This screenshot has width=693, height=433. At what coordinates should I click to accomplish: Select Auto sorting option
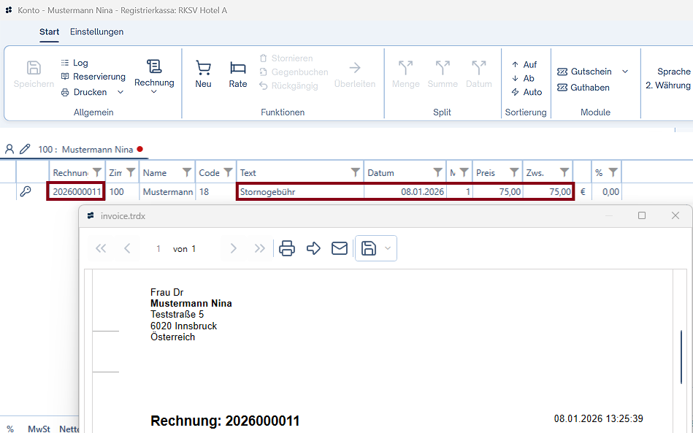coord(527,92)
